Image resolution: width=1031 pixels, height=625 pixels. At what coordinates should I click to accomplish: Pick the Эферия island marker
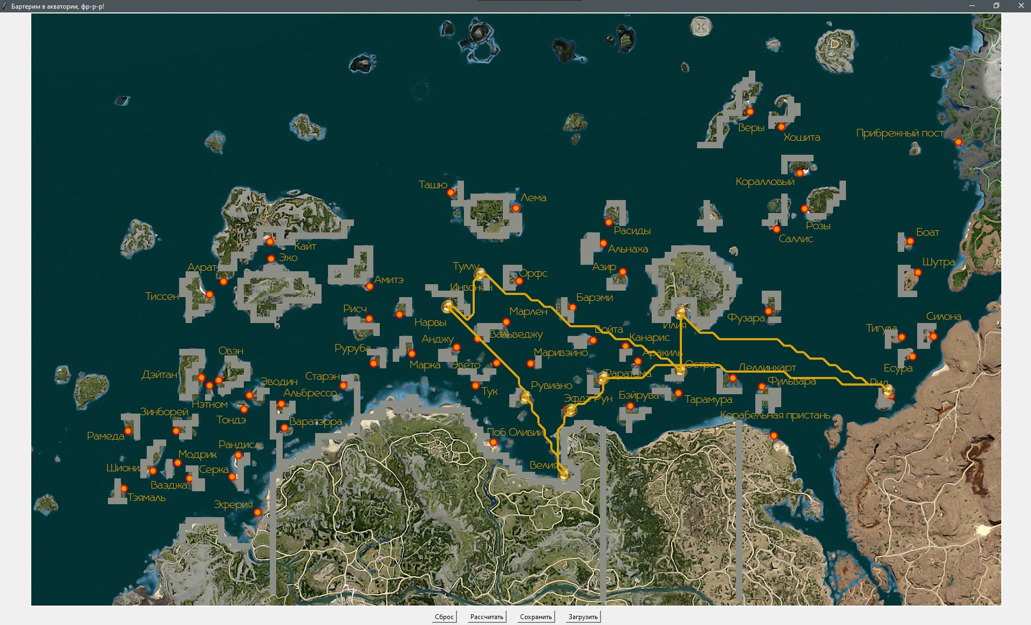click(257, 512)
